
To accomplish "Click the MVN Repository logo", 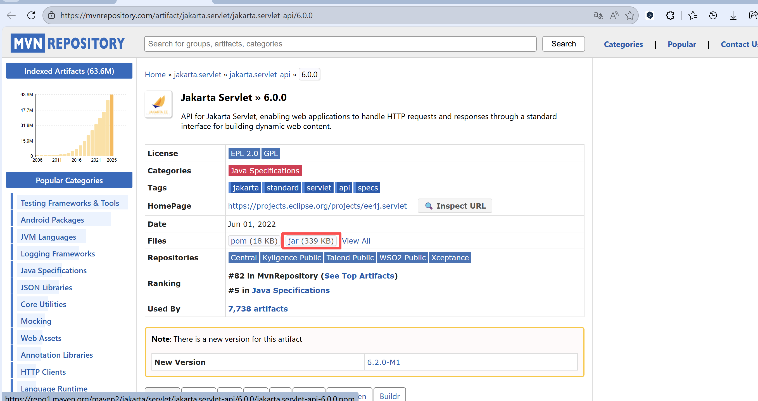I will pos(68,43).
